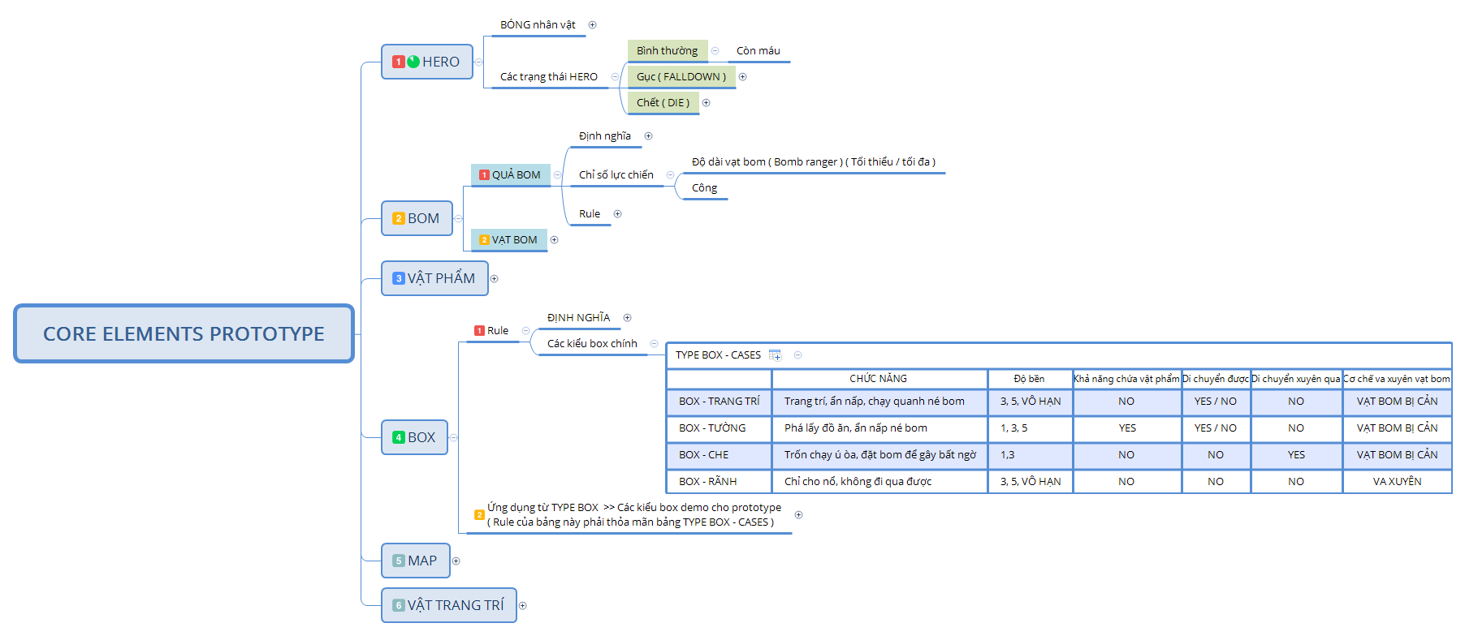Expand the VẠT BOM subtopic
This screenshot has height=636, width=1465.
coord(554,240)
